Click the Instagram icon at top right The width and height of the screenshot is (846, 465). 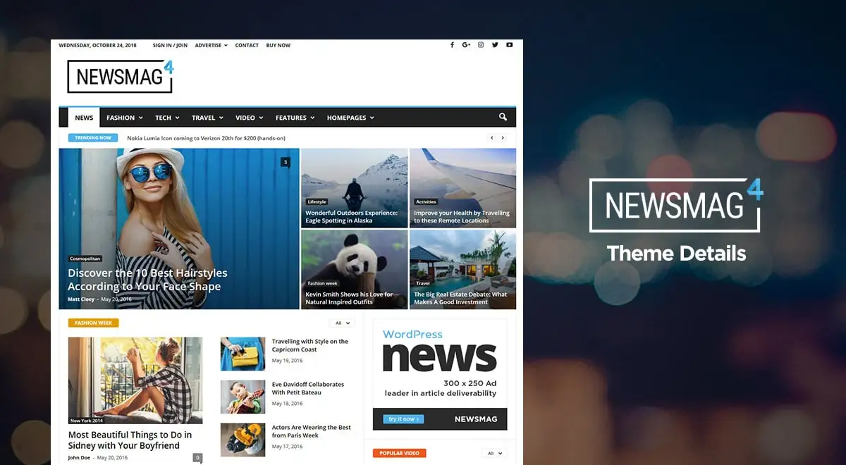(480, 44)
